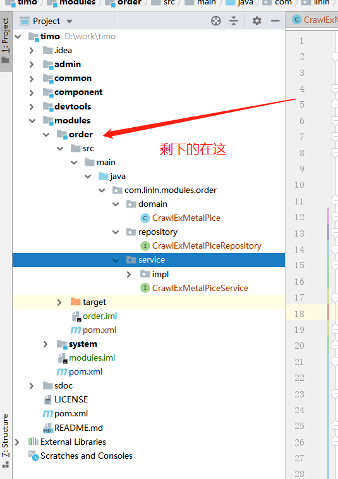
Task: Click the system module folder icon
Action: pos(62,344)
